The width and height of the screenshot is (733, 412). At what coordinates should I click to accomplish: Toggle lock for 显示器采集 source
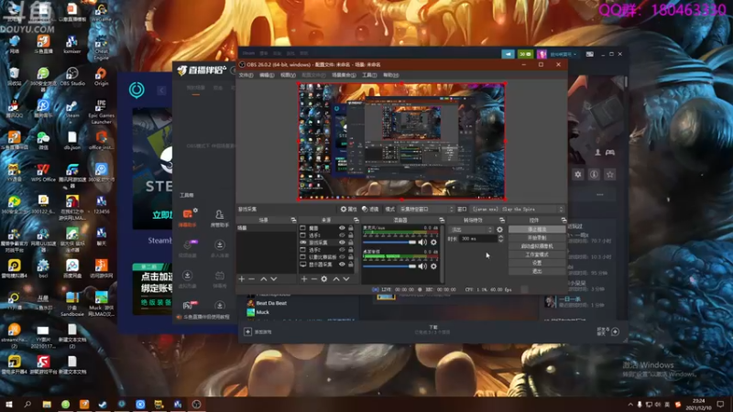coord(351,265)
